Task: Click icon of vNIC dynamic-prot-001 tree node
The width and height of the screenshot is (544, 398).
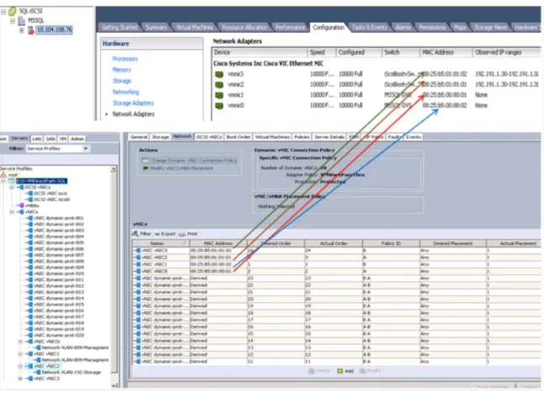Action: coord(29,218)
